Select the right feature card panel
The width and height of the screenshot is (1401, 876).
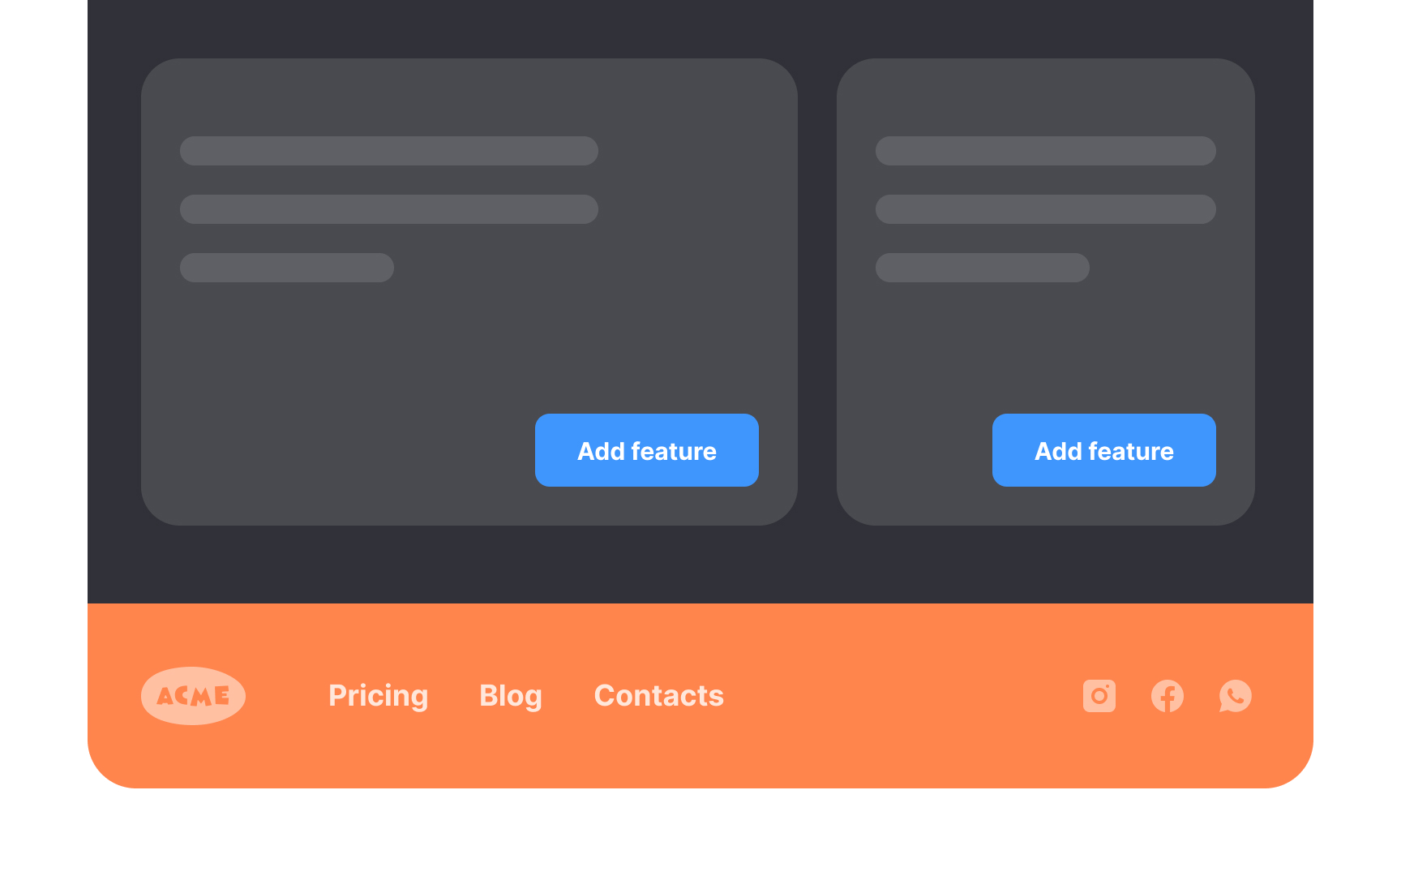tap(1046, 349)
